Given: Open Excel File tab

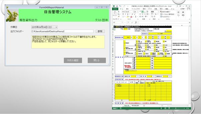Looking at the screenshot, I should click(x=115, y=9).
